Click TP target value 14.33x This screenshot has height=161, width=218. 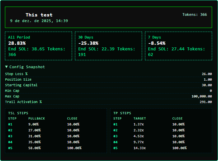[140, 148]
